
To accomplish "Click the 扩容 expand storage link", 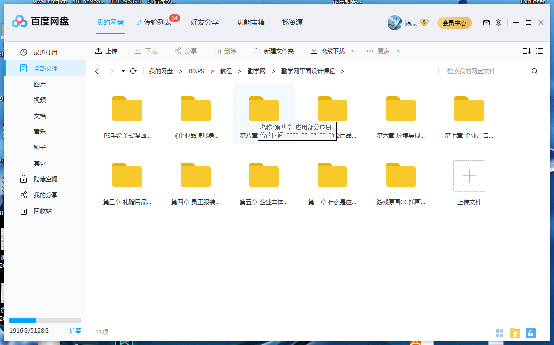I will (75, 331).
